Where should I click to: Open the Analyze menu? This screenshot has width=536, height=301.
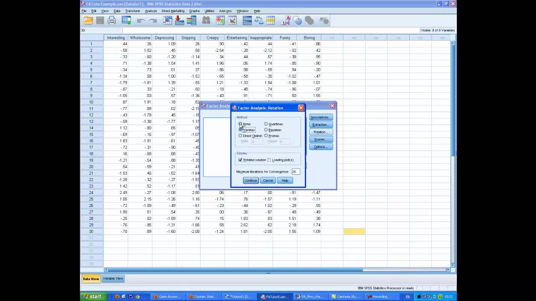[x=151, y=11]
